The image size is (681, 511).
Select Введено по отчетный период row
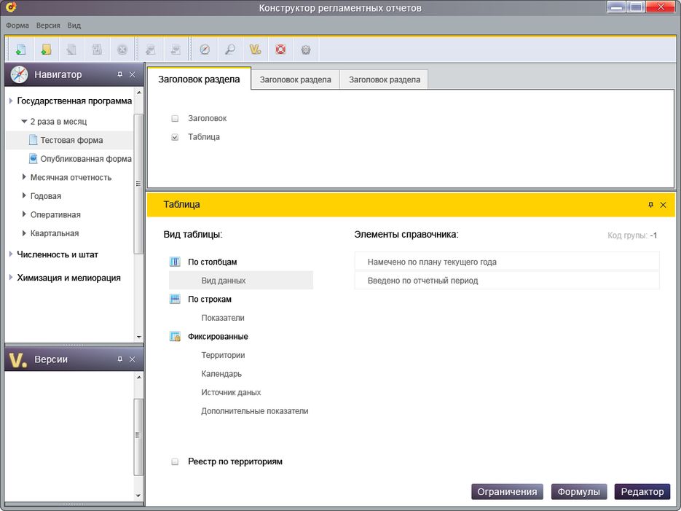pyautogui.click(x=507, y=280)
